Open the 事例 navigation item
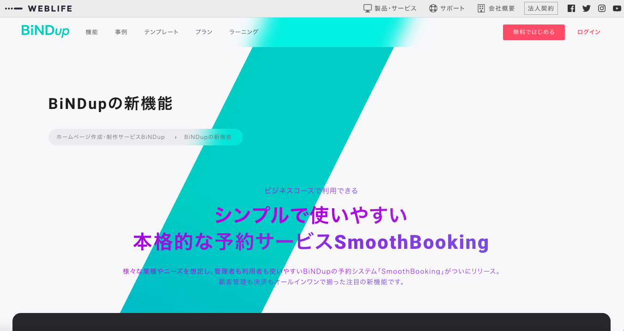The image size is (624, 331). (121, 32)
